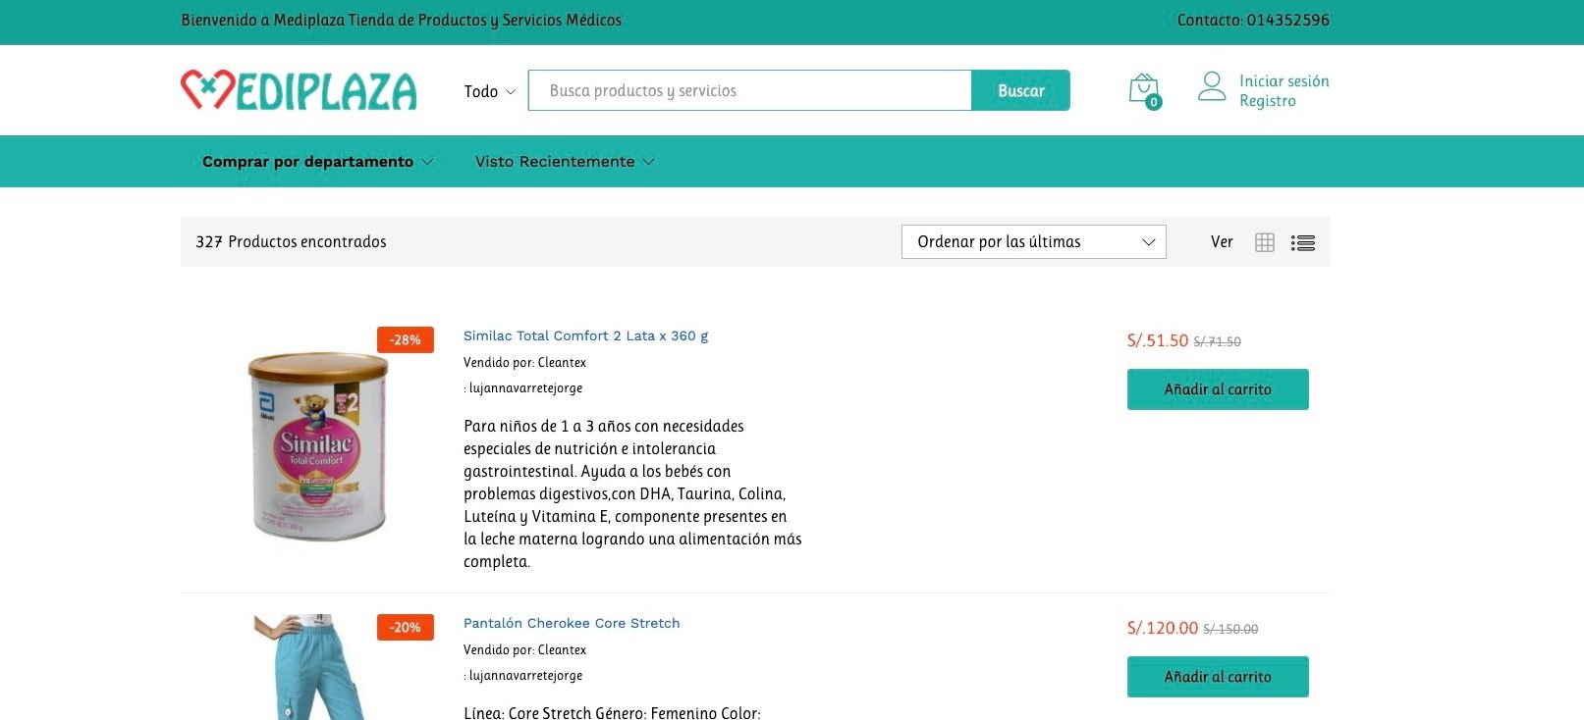Click the -20% discount badge
The image size is (1584, 720).
(x=406, y=628)
